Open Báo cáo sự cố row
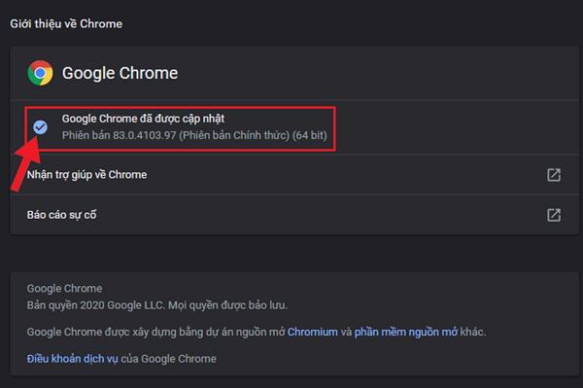Viewport: 583px width, 388px height. pyautogui.click(x=294, y=215)
